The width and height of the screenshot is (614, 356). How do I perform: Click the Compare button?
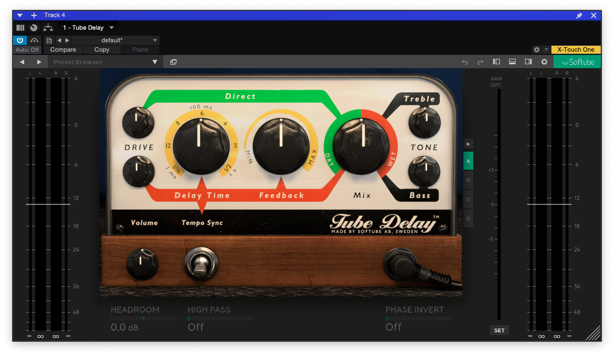click(x=63, y=49)
